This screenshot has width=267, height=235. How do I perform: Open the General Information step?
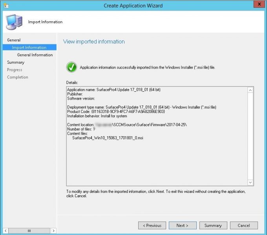(x=35, y=55)
